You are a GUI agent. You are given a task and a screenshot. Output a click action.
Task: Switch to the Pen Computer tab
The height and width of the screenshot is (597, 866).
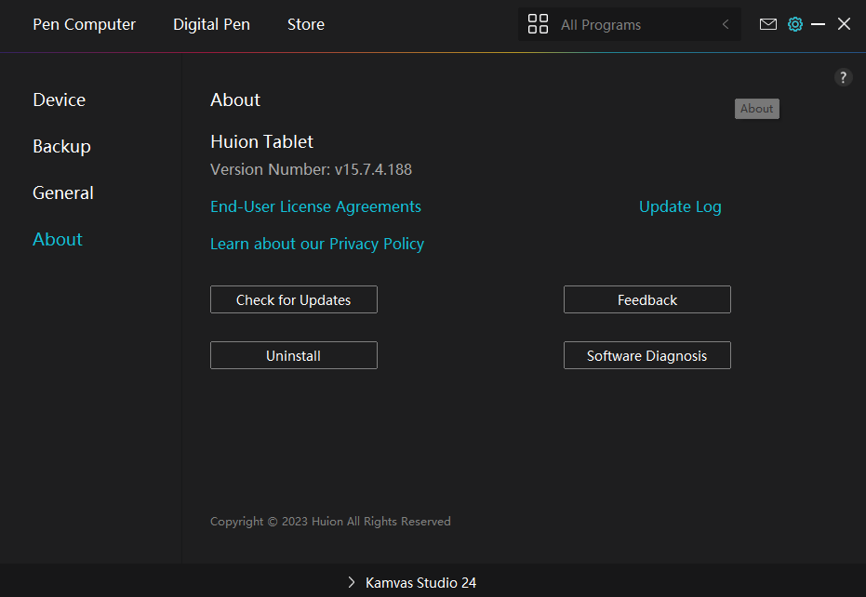click(84, 24)
